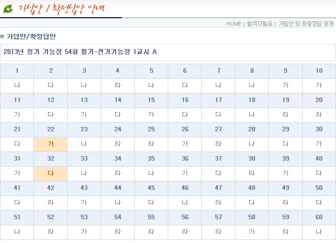Screen dimensions: 336x243
Task: Click the bullet icon beside 가답안/확정답안 heading
Action: coord(3,37)
